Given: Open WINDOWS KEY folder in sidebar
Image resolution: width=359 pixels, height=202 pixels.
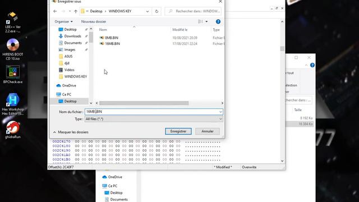Looking at the screenshot, I should click(76, 76).
